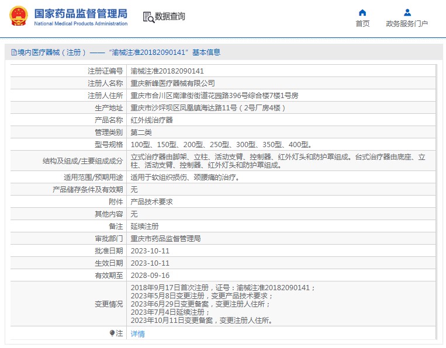Click the 生产地址 label
Image resolution: width=446 pixels, height=348 pixels.
(109, 108)
